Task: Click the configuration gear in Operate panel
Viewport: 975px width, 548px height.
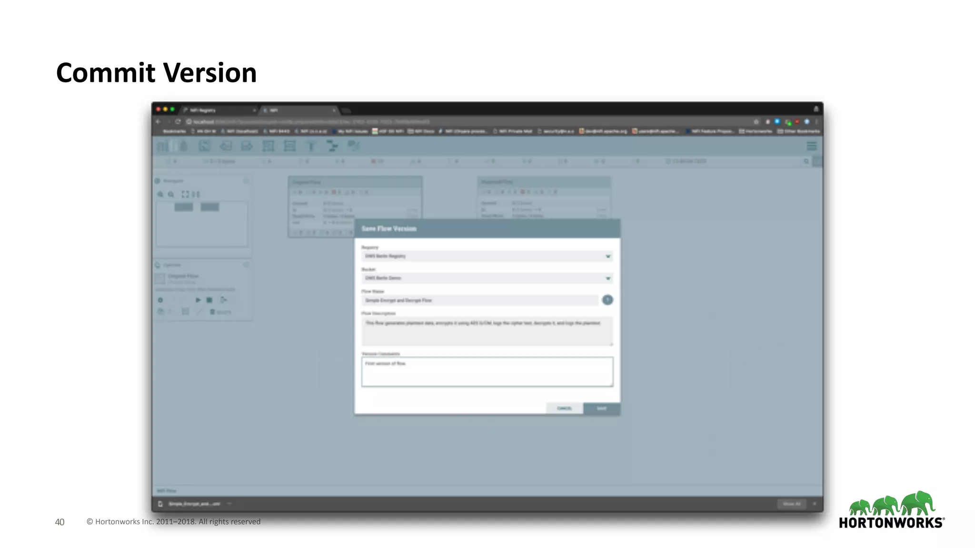Action: coord(160,300)
